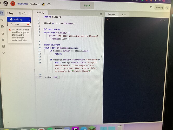Click on line 1 'import discord'

[x=52, y=17]
